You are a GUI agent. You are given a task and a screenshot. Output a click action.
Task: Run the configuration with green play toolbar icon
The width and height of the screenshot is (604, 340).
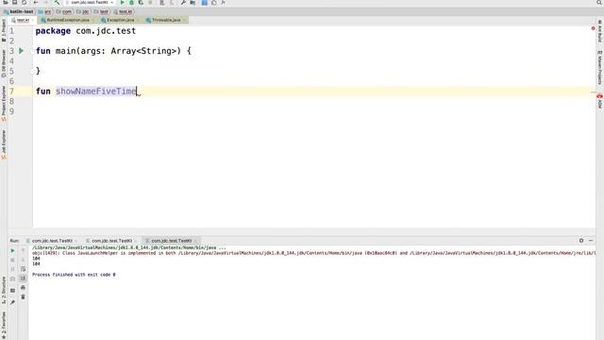[123, 2]
